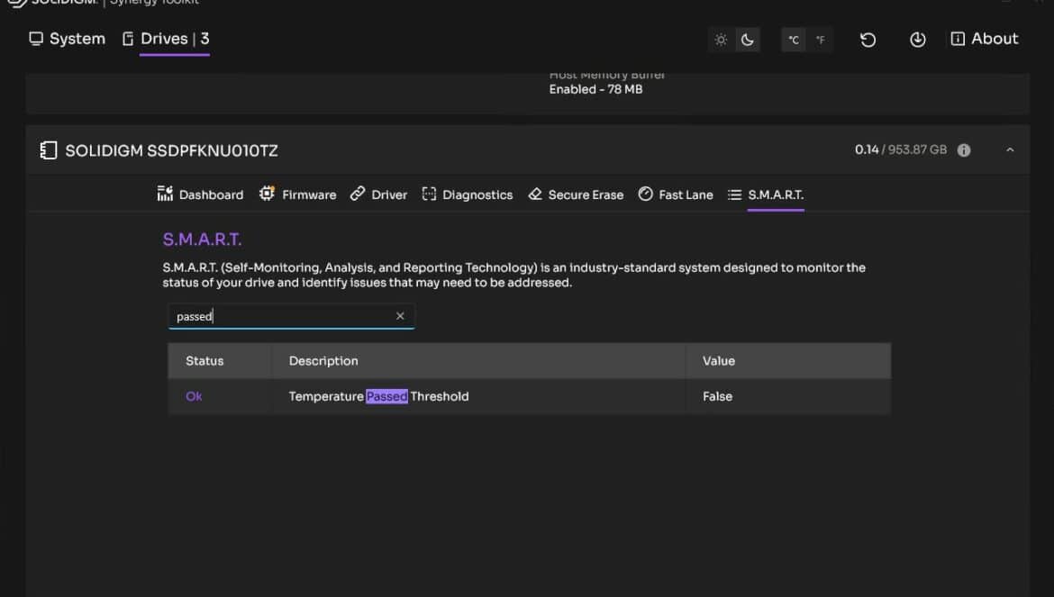Open the Driver tab
This screenshot has width=1054, height=597.
click(378, 194)
